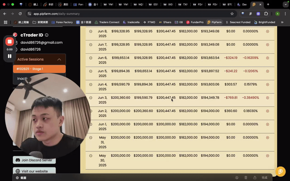The height and width of the screenshot is (181, 290).
Task: View site information icon in address bar
Action: click(29, 14)
